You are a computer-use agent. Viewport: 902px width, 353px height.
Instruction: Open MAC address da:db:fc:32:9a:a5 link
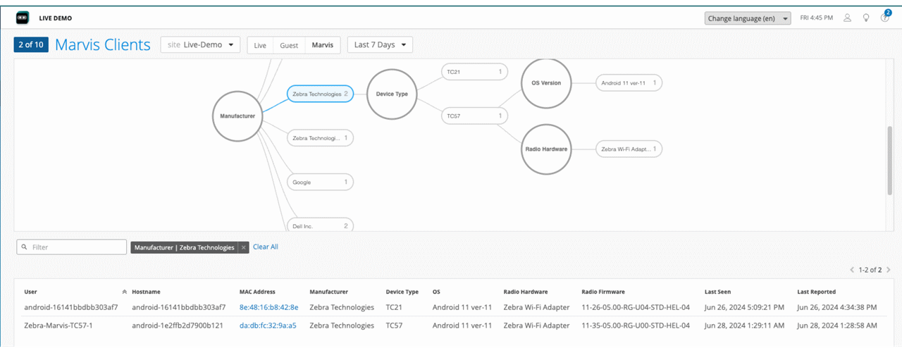268,326
